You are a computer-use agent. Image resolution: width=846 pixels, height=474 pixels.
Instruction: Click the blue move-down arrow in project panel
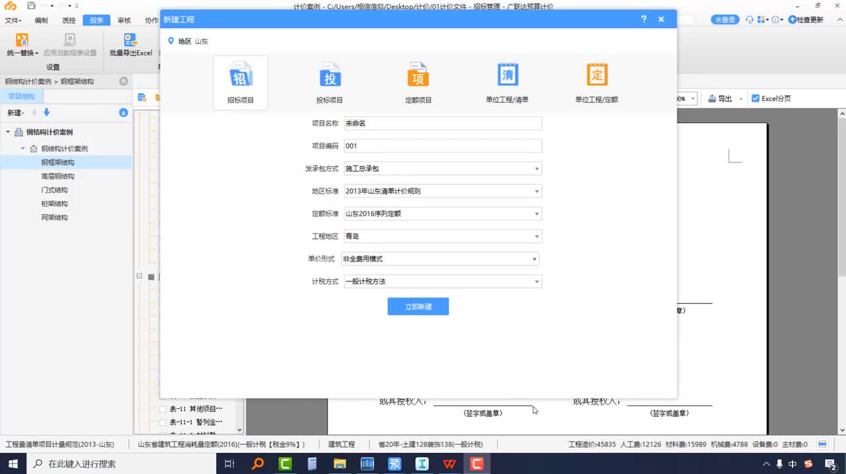[x=46, y=113]
